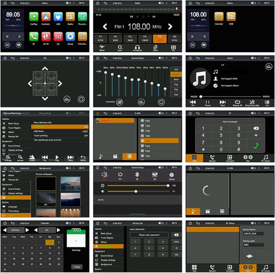Open the blue USB app icon in main menu
275x273 pixels.
tap(58, 17)
